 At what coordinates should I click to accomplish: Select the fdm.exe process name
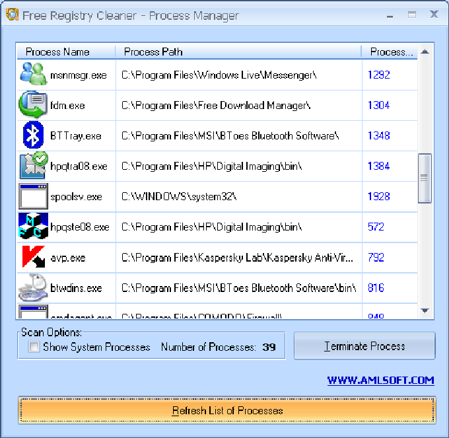click(67, 106)
